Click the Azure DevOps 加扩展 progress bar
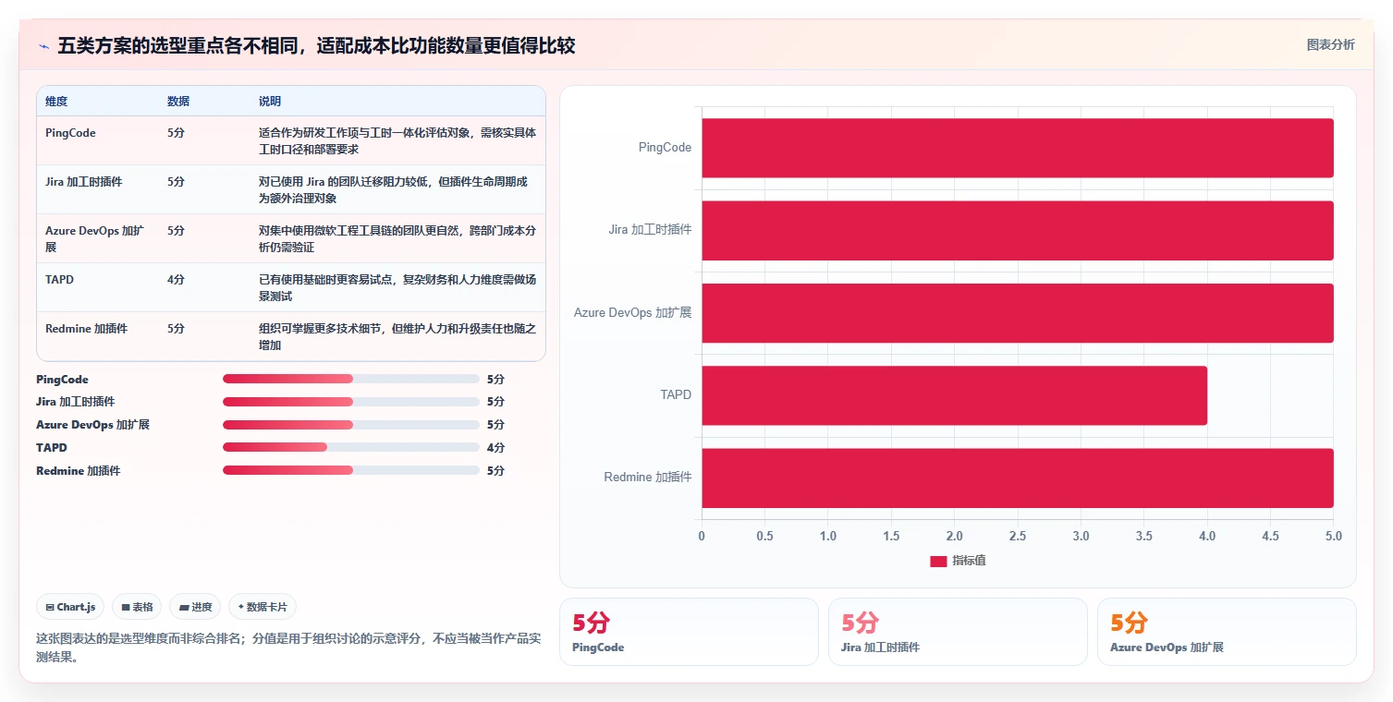The width and height of the screenshot is (1393, 702). [x=351, y=425]
